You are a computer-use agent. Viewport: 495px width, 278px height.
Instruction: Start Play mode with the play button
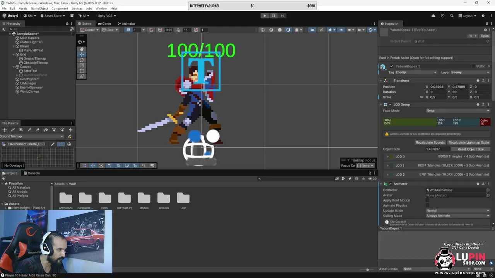[265, 16]
